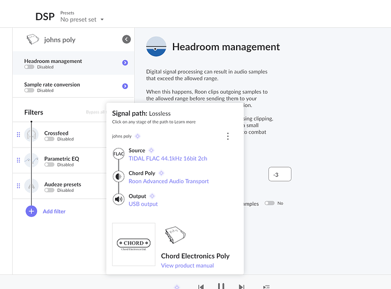This screenshot has height=289, width=391.
Task: Toggle the Parametric EQ switch
Action: [49, 165]
